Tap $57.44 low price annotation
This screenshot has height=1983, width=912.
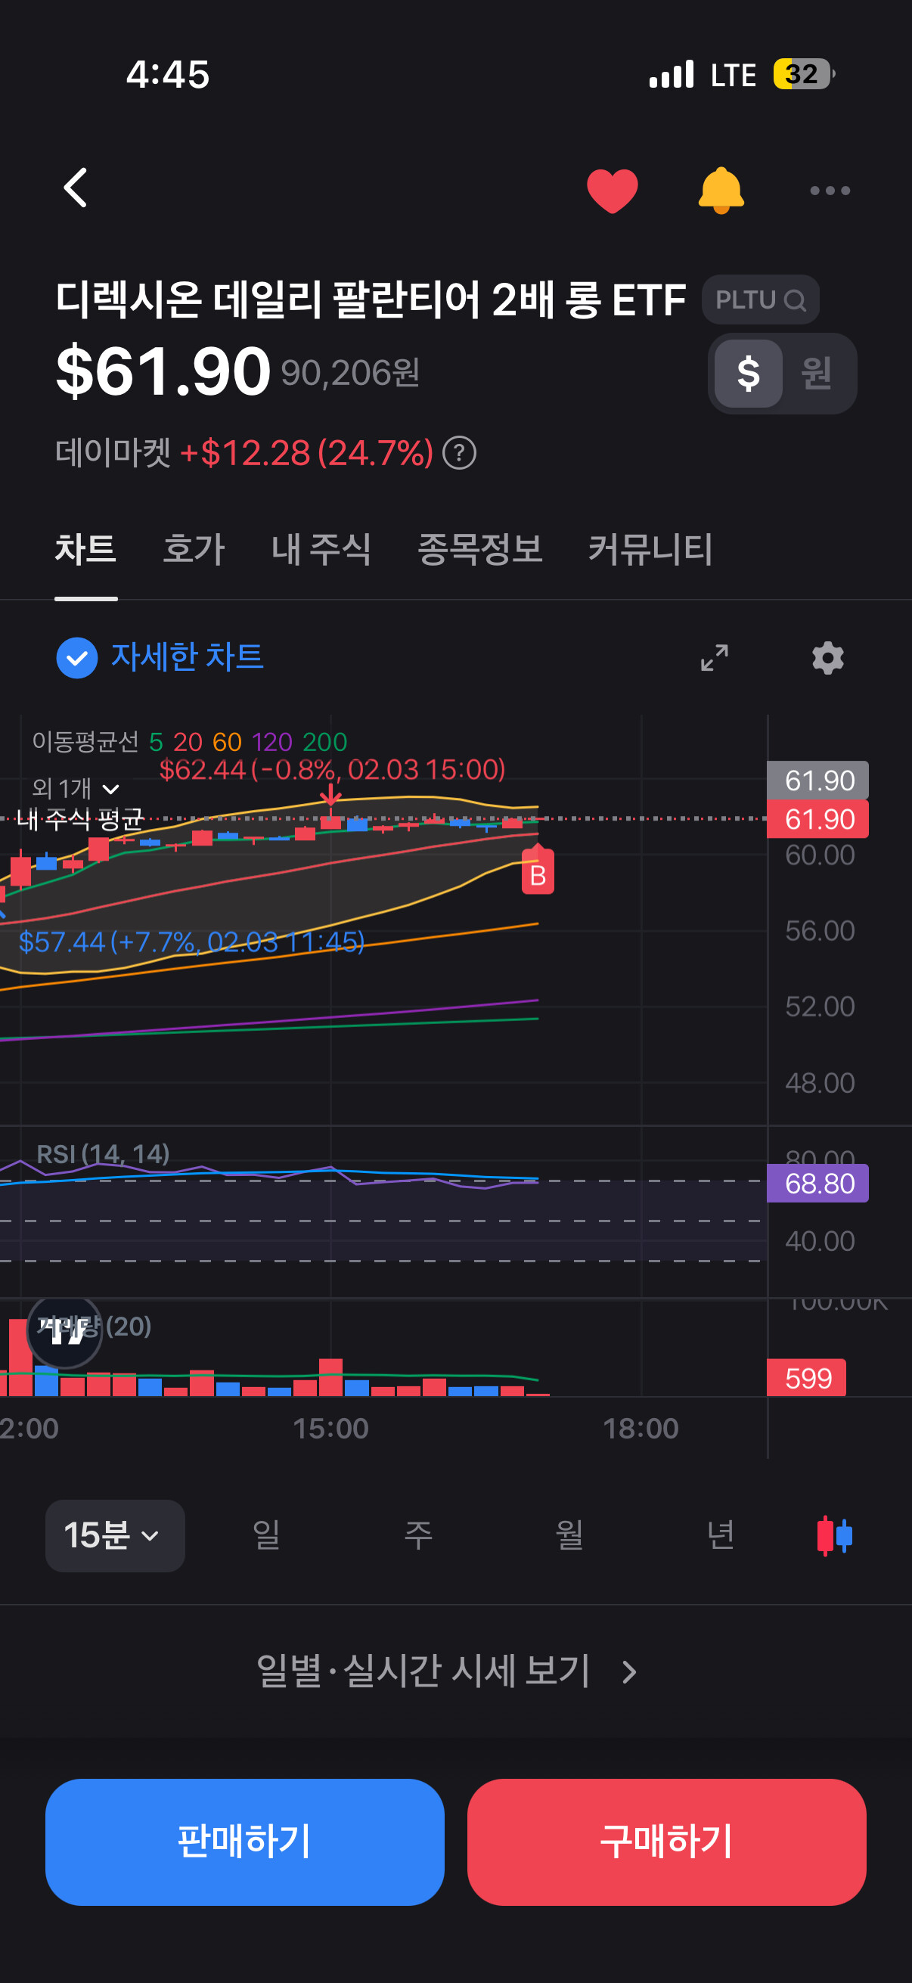pos(191,942)
